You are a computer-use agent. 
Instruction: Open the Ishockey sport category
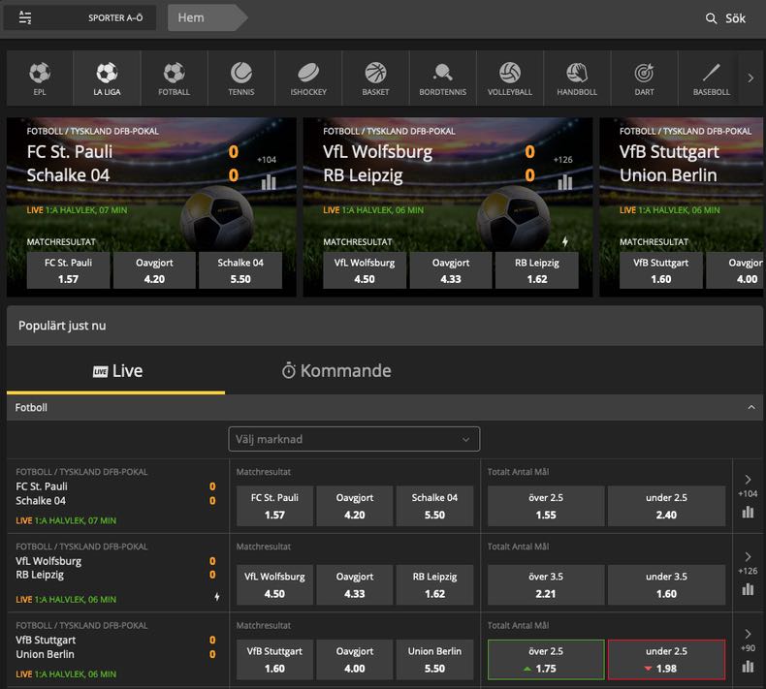[x=308, y=78]
